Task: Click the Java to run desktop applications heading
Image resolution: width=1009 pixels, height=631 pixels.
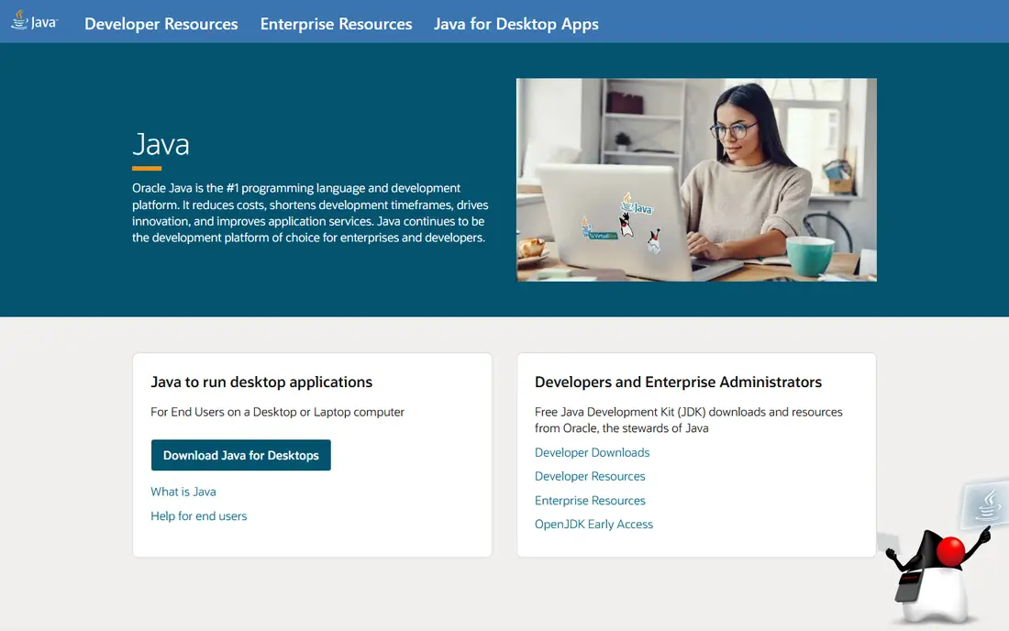Action: pos(261,382)
